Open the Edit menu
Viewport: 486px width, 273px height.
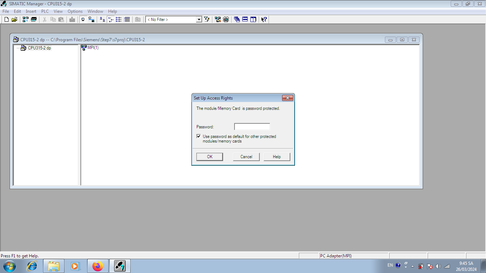click(x=17, y=11)
